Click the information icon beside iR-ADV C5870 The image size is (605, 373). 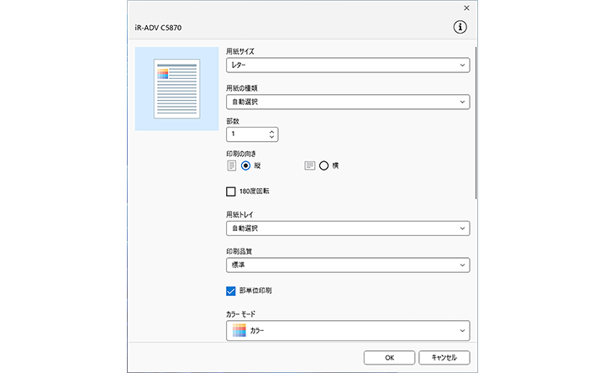pyautogui.click(x=460, y=27)
